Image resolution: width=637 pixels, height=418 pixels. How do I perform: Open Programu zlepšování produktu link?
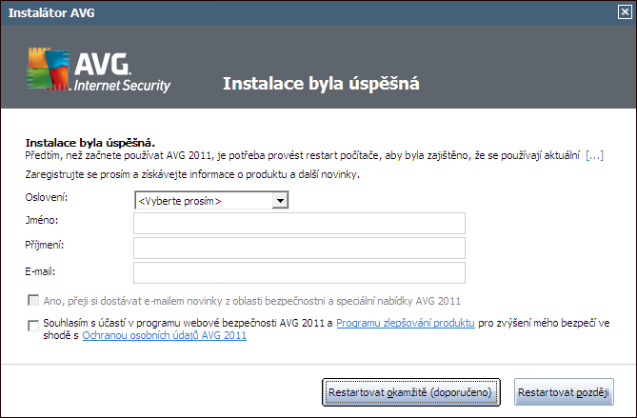click(406, 323)
